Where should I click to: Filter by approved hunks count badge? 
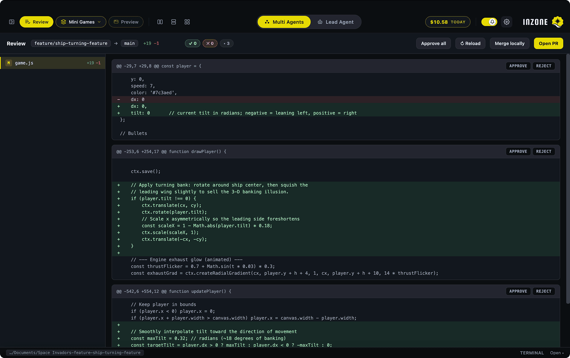[193, 43]
